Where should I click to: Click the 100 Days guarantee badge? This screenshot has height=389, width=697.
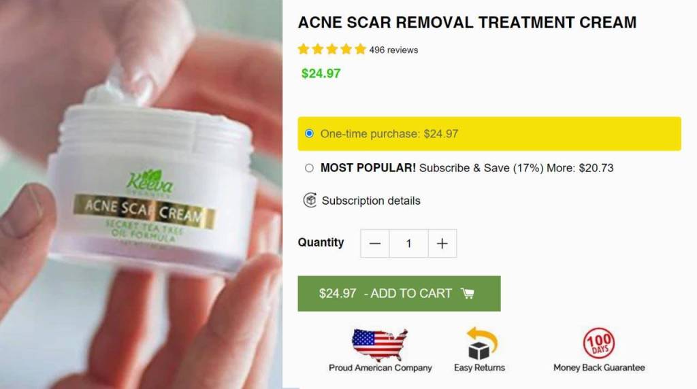tap(599, 343)
